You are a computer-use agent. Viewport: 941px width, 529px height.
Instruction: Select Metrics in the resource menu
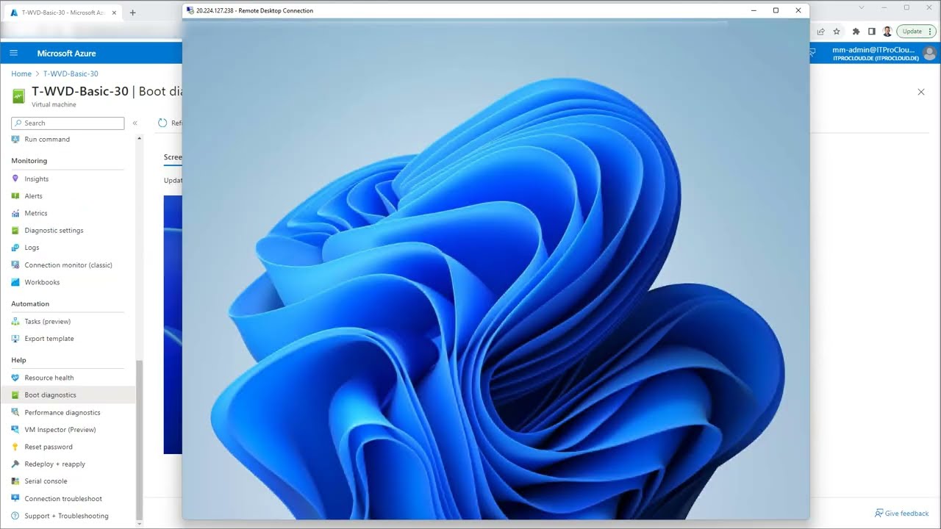[x=36, y=213]
